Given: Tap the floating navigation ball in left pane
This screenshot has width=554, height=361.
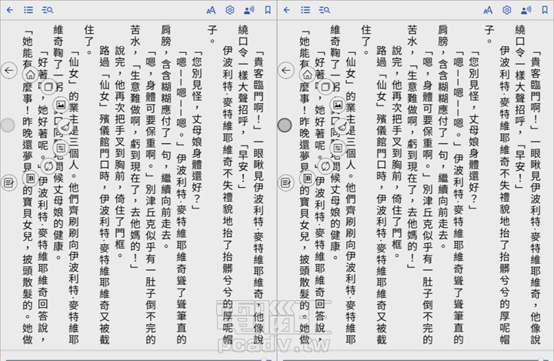Looking at the screenshot, I should click(x=8, y=125).
